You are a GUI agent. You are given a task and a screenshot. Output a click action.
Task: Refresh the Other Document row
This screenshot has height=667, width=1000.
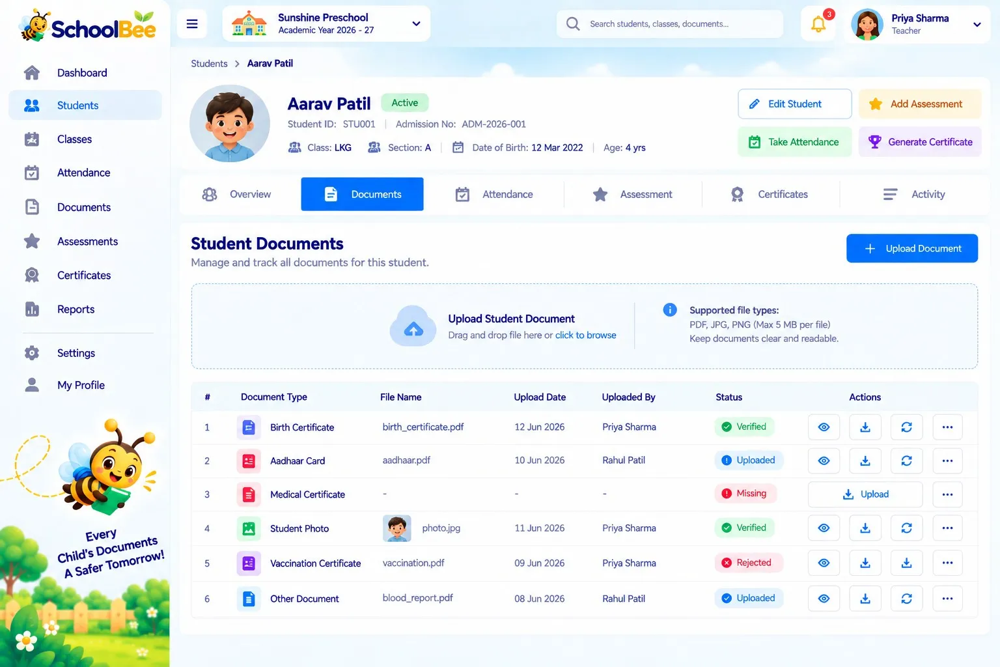pos(906,599)
